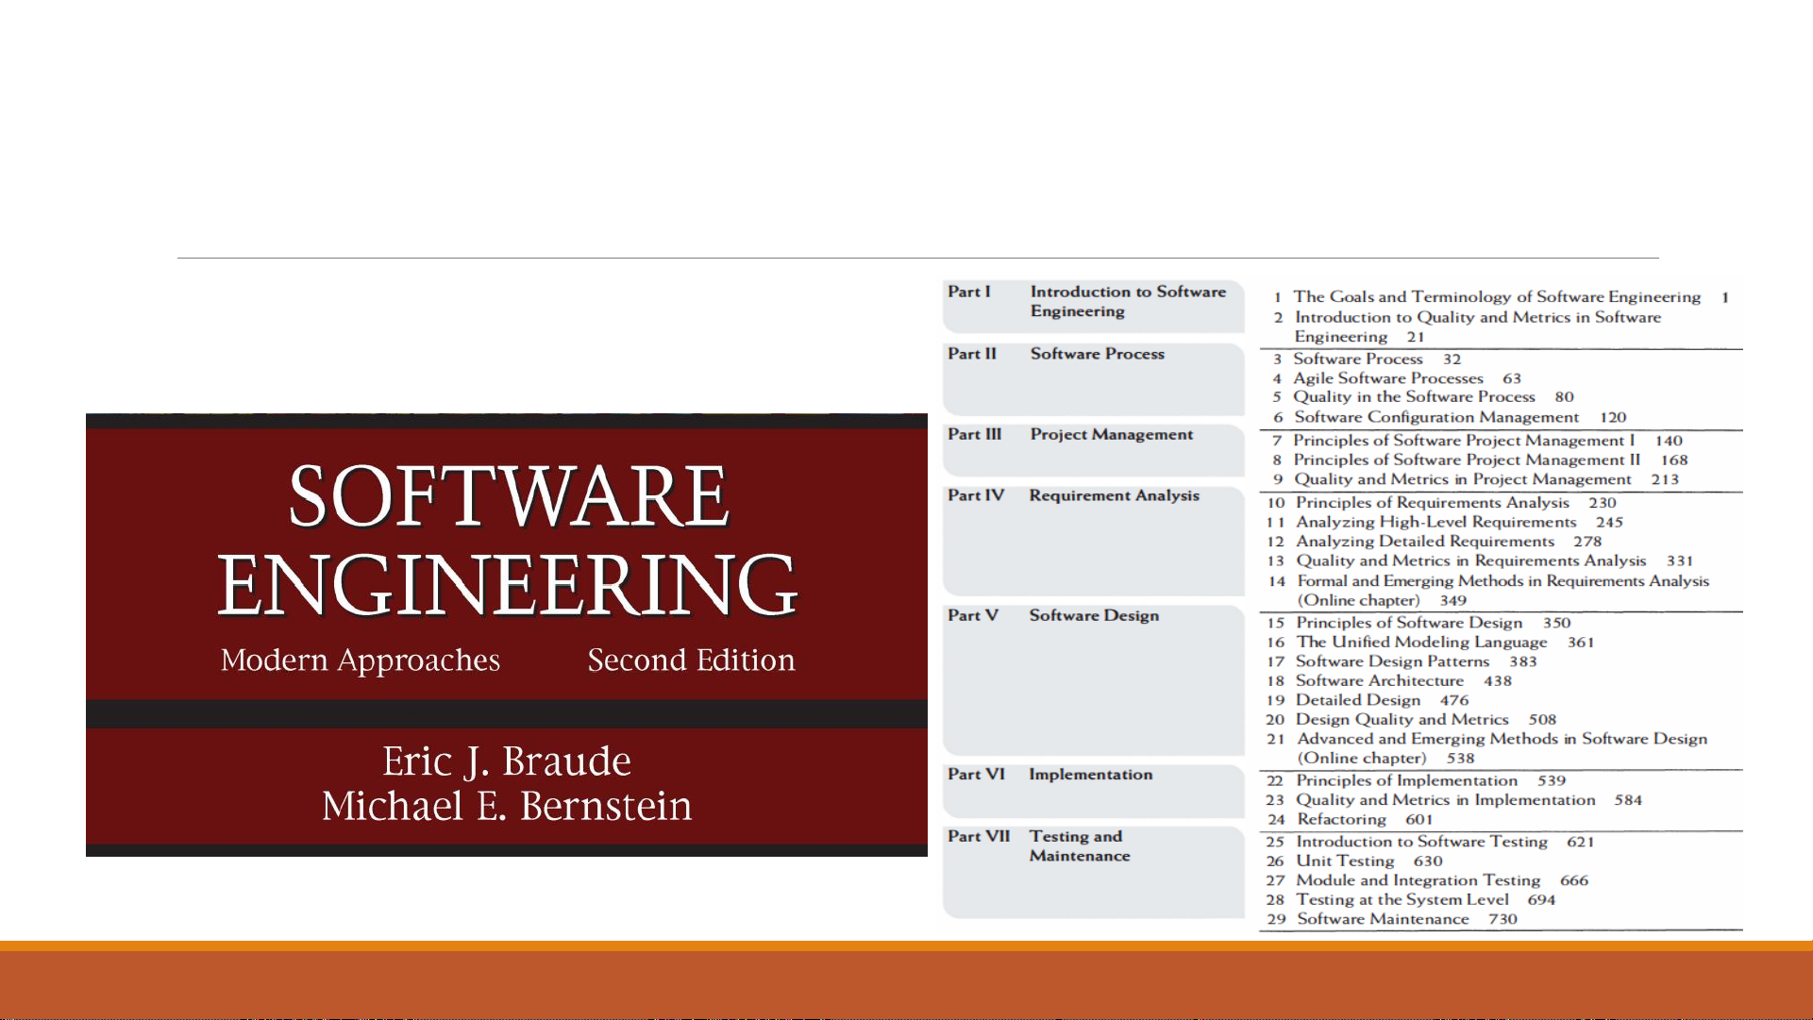Click the orange footer bar
This screenshot has width=1813, height=1020.
pyautogui.click(x=906, y=981)
